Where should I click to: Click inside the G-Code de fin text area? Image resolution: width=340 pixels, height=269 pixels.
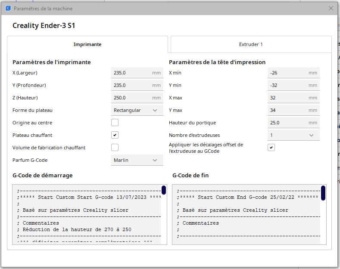(249, 215)
